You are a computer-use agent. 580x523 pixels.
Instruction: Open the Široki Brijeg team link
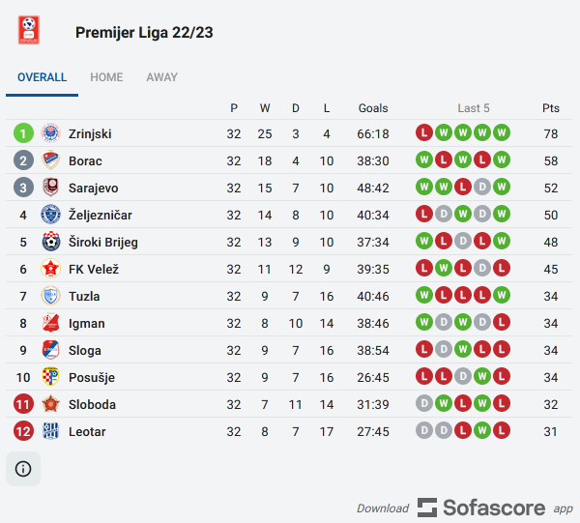click(103, 242)
